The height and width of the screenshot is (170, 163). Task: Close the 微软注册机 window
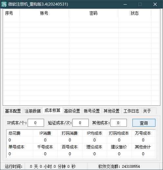pos(155,4)
